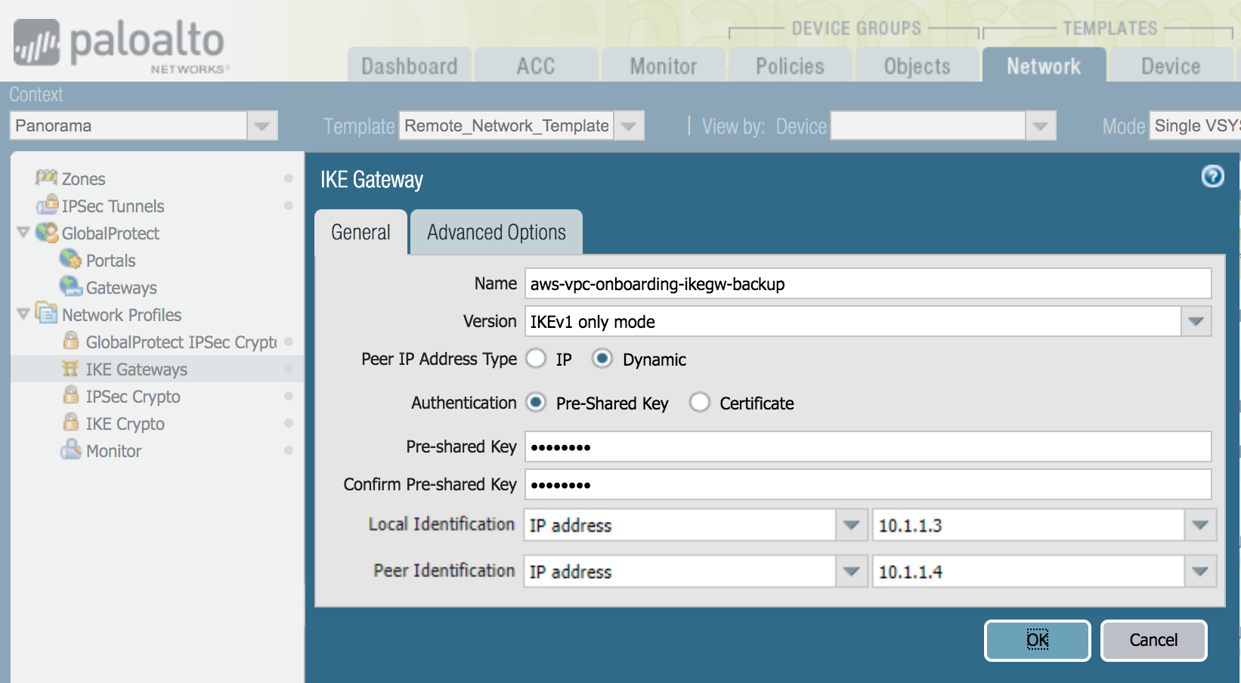Click the IPSec Crypto lock icon
The height and width of the screenshot is (683, 1241).
[71, 396]
